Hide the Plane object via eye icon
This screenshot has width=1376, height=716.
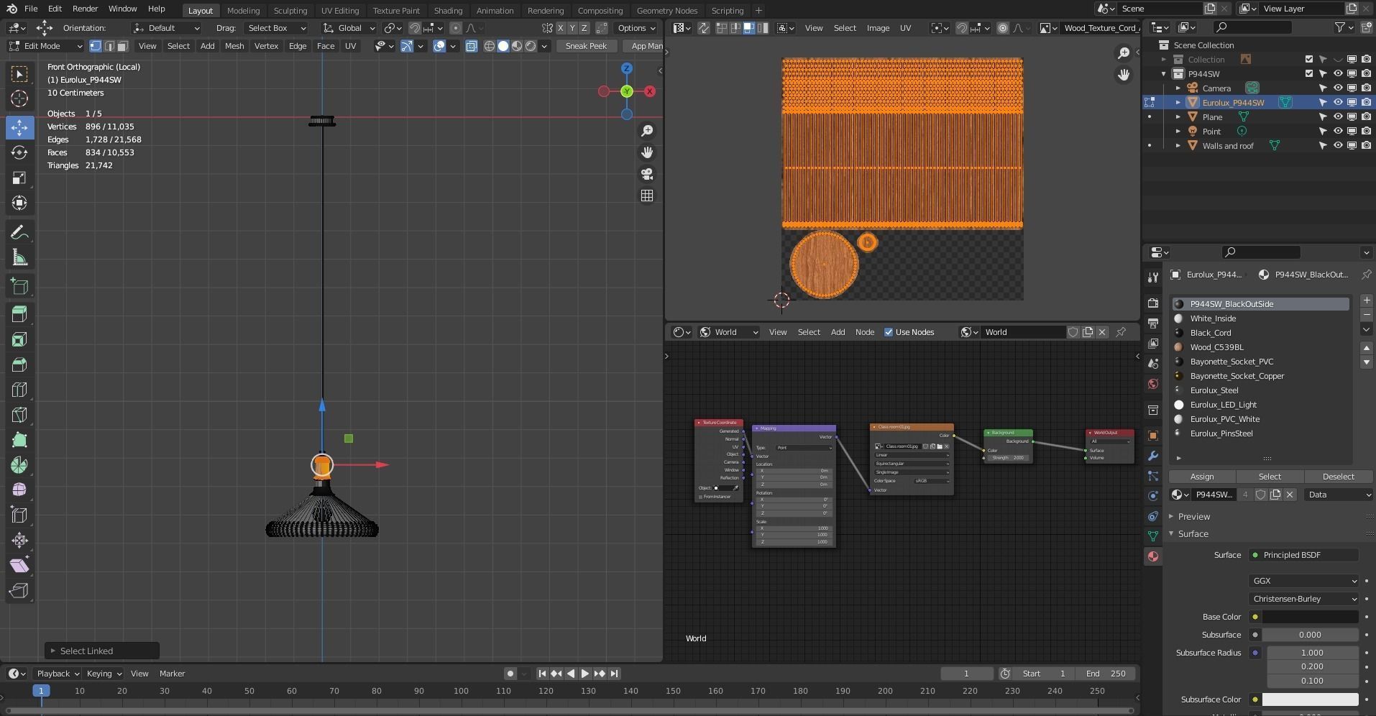(1338, 117)
